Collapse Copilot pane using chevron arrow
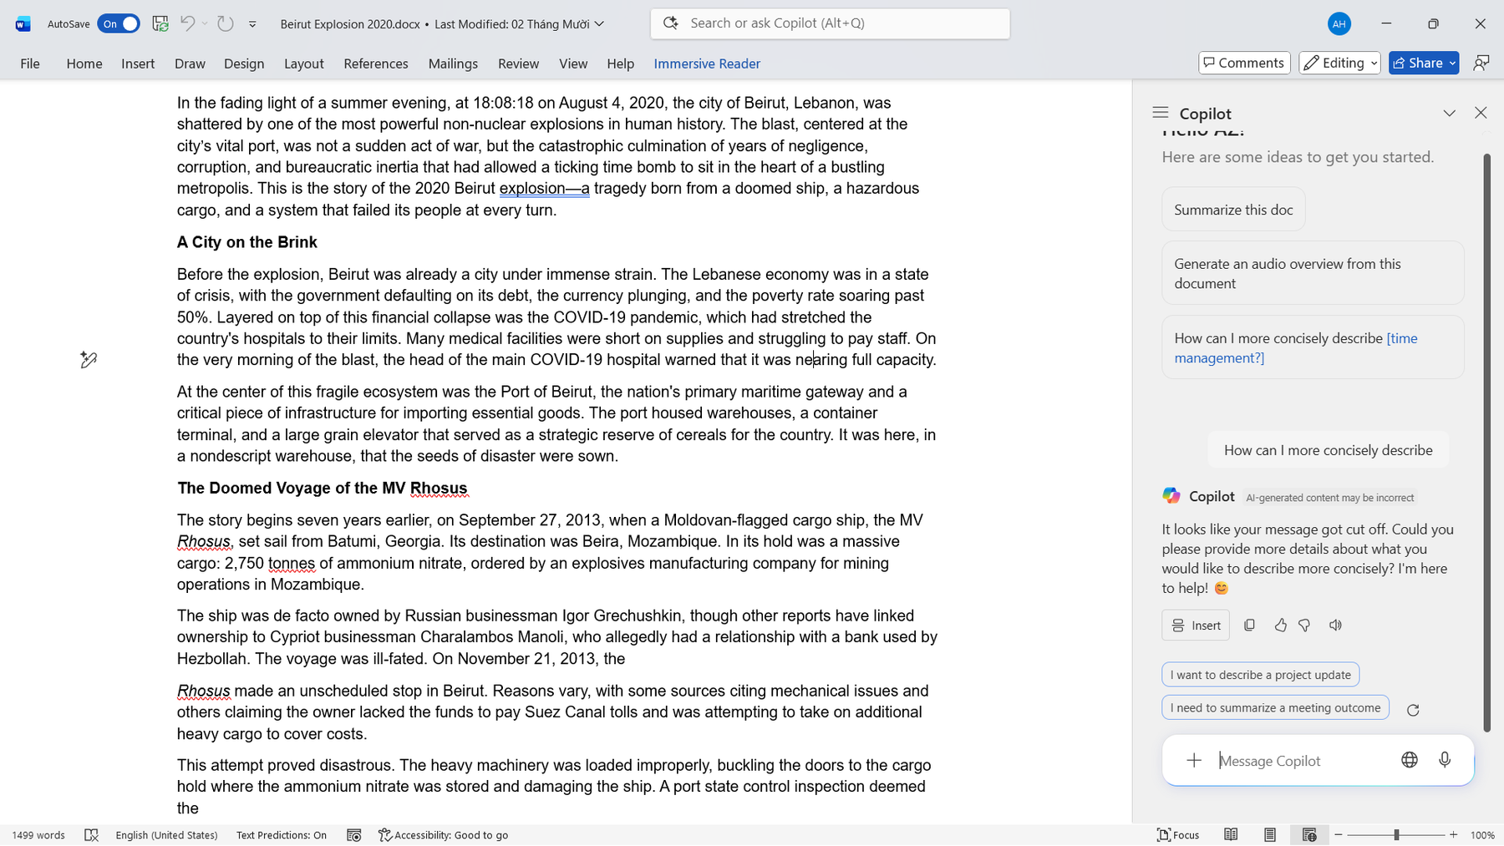Viewport: 1504px width, 846px height. (1449, 113)
